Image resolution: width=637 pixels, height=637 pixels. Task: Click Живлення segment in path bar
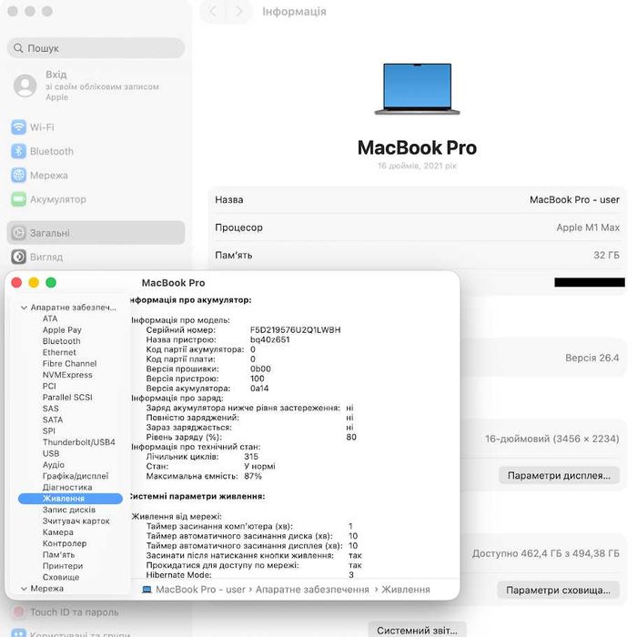[x=406, y=589]
